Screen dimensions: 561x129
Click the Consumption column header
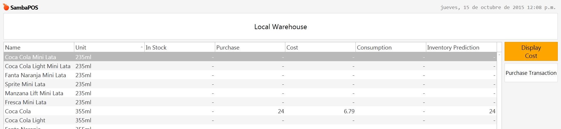391,47
